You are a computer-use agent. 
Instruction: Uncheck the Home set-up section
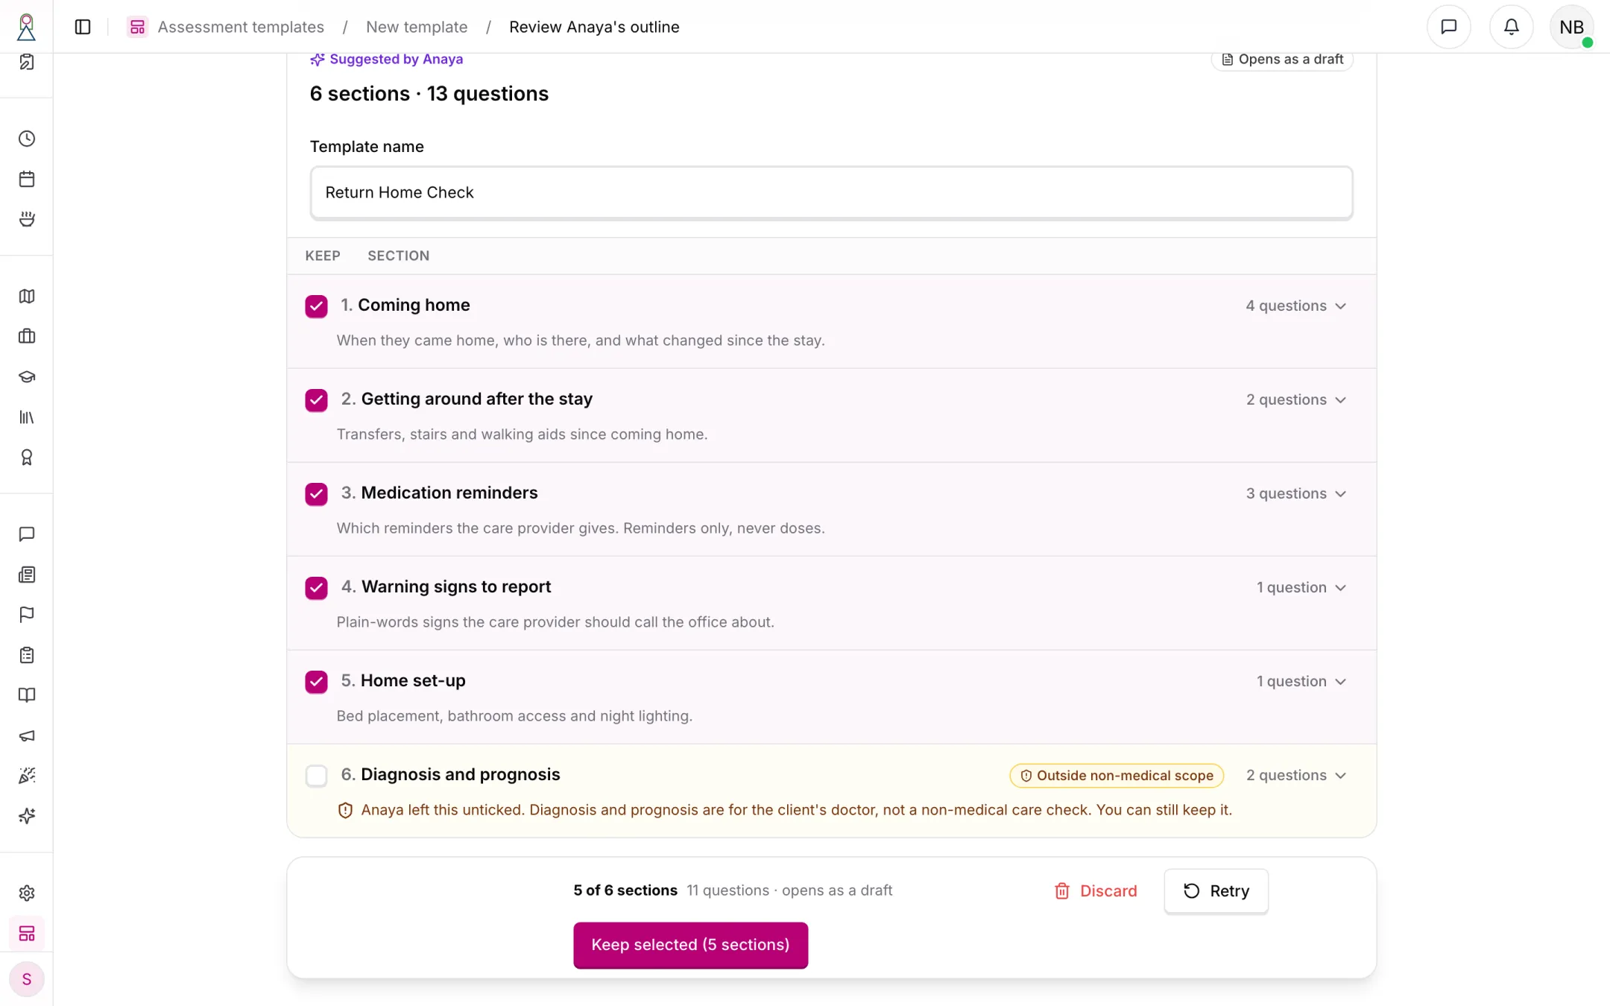[x=316, y=682]
